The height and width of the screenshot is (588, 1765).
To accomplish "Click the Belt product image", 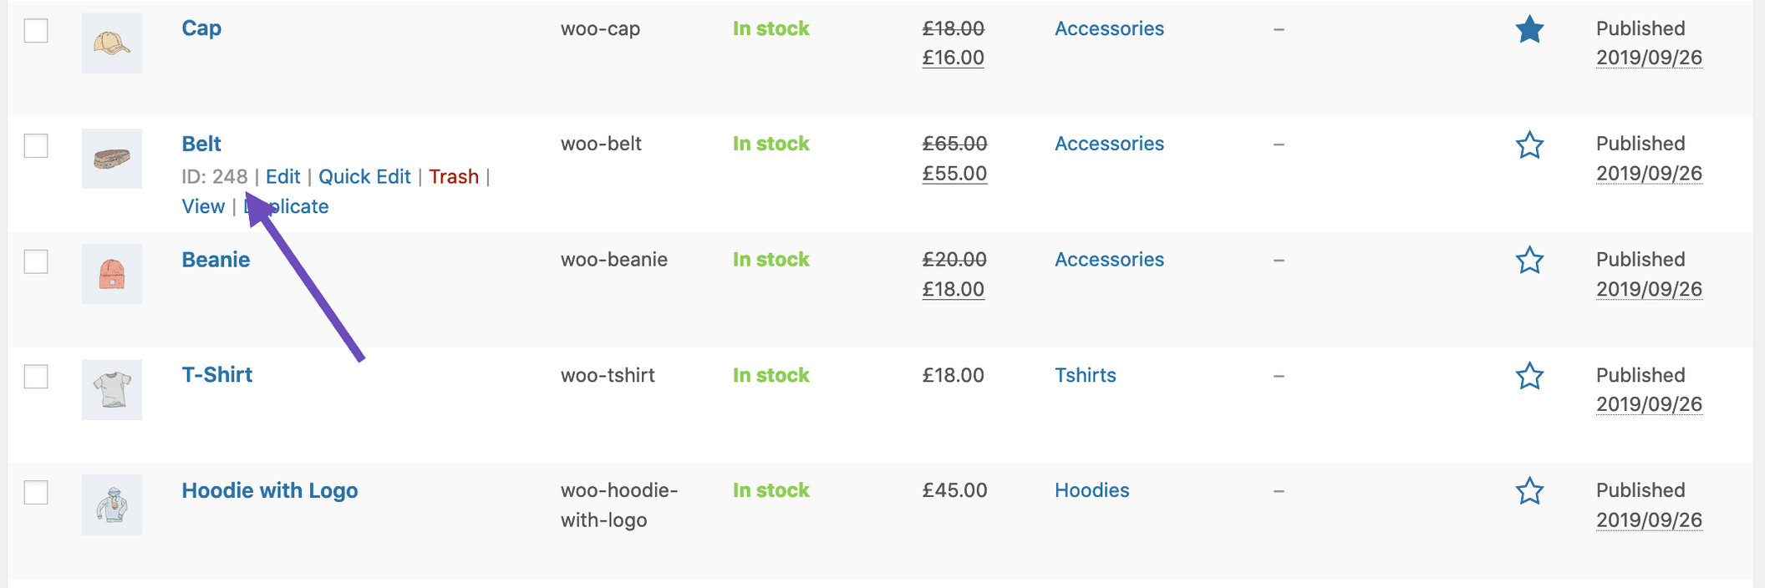I will [112, 158].
